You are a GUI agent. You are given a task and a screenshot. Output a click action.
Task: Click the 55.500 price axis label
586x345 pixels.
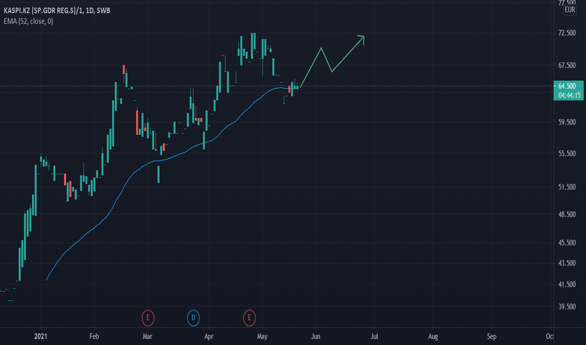click(567, 153)
